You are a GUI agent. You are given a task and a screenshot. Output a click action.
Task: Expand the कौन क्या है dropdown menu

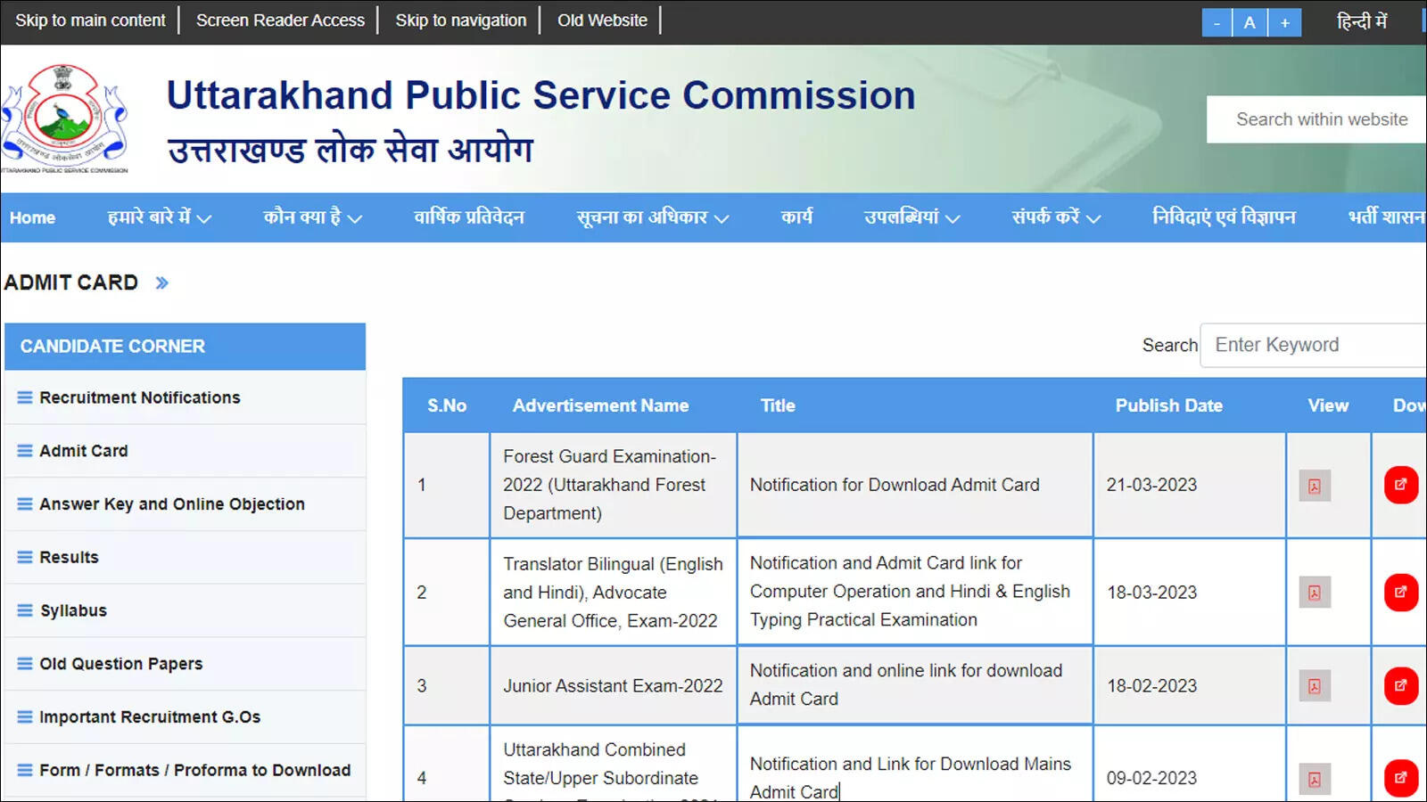312,217
